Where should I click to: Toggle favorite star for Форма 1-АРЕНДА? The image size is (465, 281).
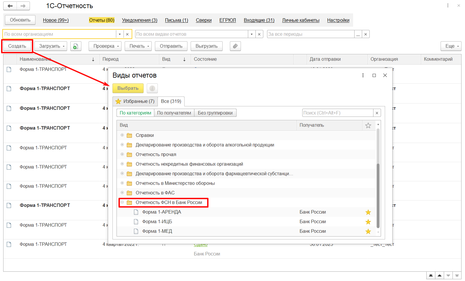coord(368,212)
